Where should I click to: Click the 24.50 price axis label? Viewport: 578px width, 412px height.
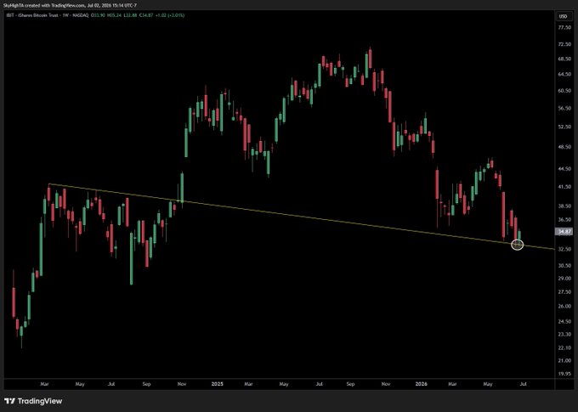564,321
